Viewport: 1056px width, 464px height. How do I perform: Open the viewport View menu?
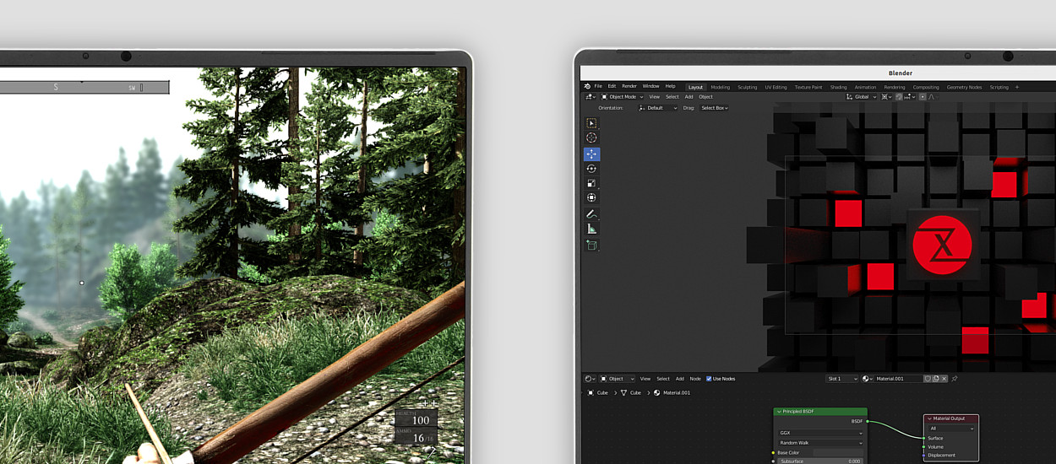click(654, 97)
